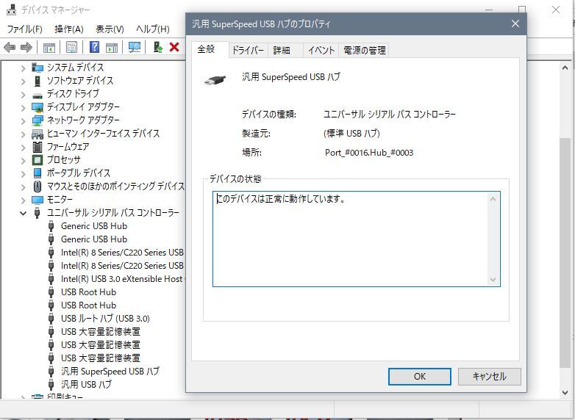This screenshot has width=575, height=420.
Task: Select ポータブル デバイス label
Action: pos(79,173)
